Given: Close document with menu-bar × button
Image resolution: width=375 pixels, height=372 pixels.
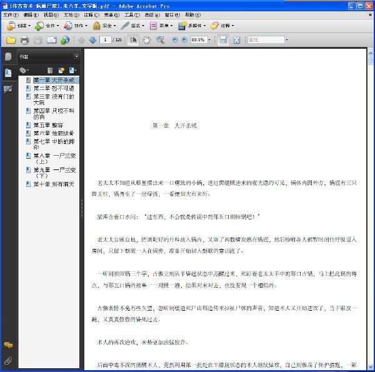Looking at the screenshot, I should (370, 15).
